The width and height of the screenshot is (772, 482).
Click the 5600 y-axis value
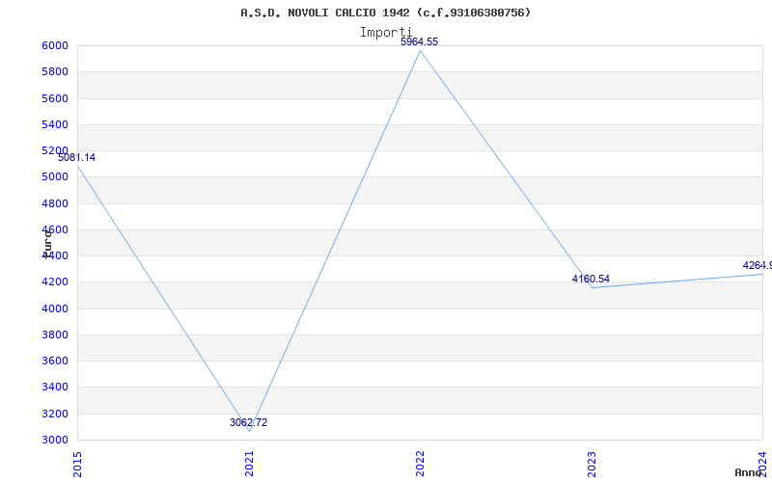[55, 98]
